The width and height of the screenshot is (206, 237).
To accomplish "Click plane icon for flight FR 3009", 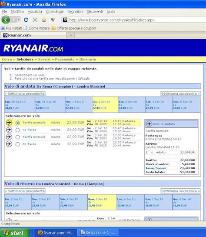I will [x=9, y=130].
